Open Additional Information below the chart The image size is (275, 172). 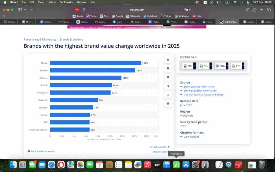coord(43,151)
